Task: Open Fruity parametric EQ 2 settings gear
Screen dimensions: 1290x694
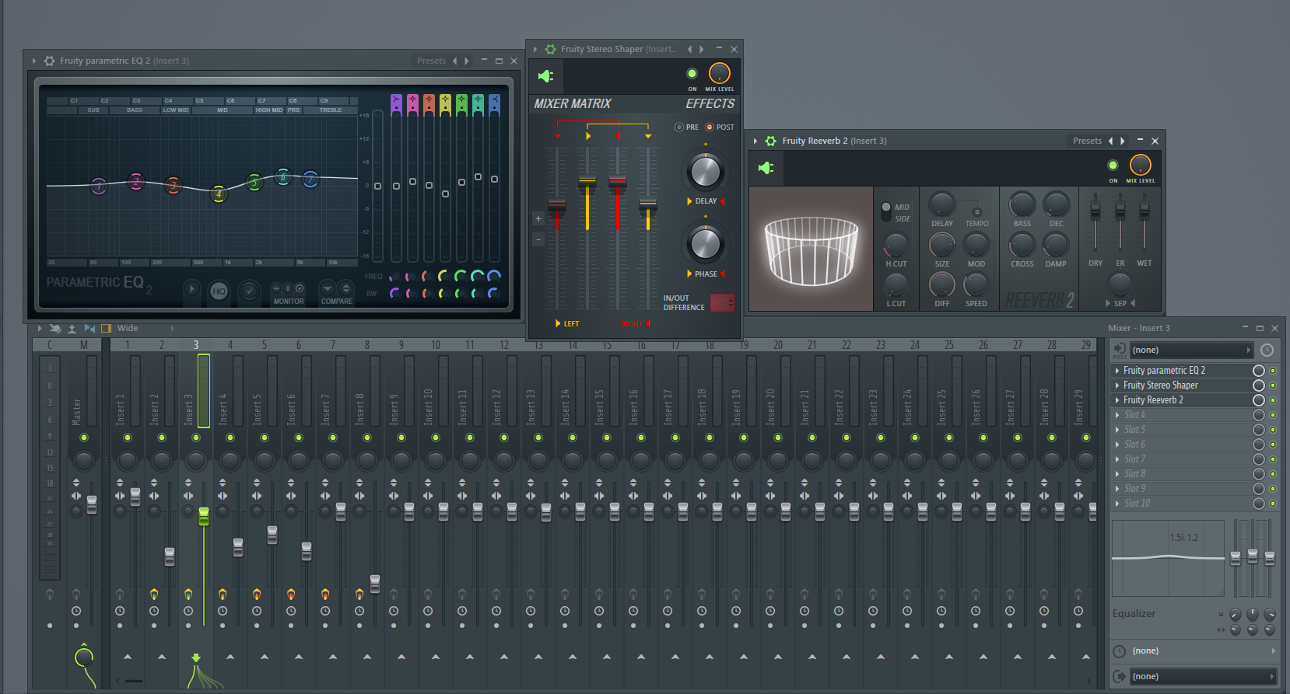Action: pos(49,61)
